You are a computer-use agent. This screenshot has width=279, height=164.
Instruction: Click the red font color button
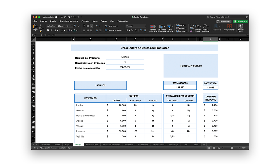click(74, 30)
